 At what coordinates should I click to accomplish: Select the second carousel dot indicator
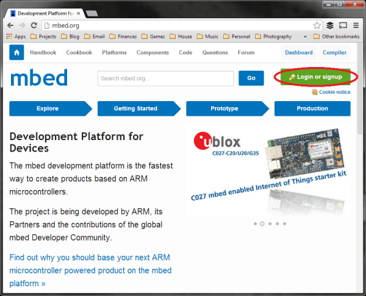262,224
